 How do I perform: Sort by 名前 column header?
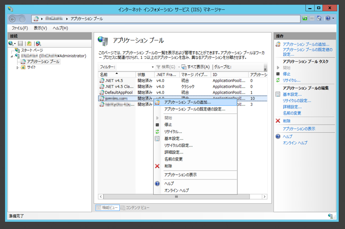pyautogui.click(x=117, y=74)
